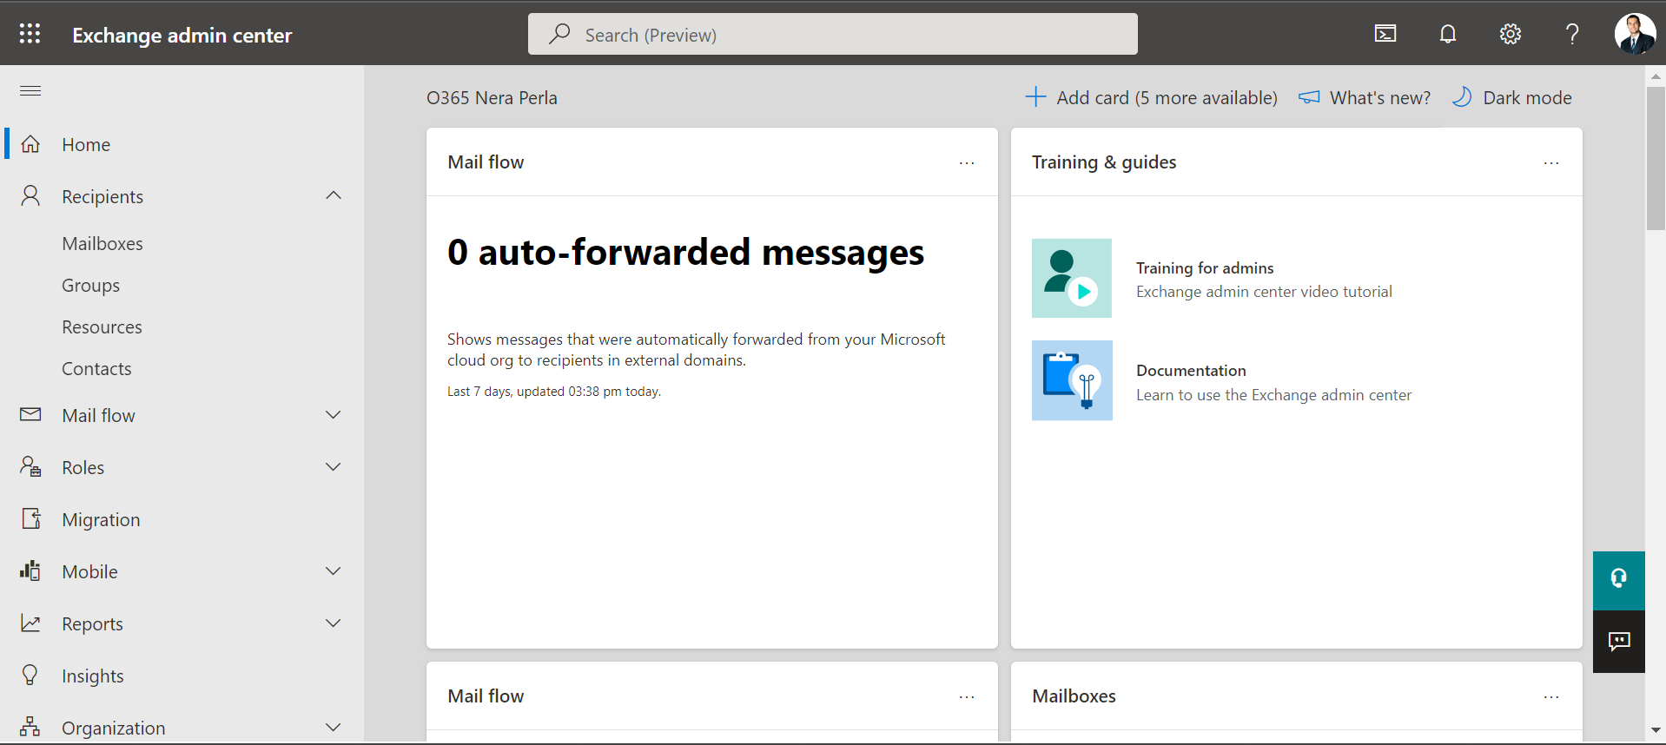Viewport: 1666px width, 745px height.
Task: Go to Migration in sidebar
Action: click(101, 519)
